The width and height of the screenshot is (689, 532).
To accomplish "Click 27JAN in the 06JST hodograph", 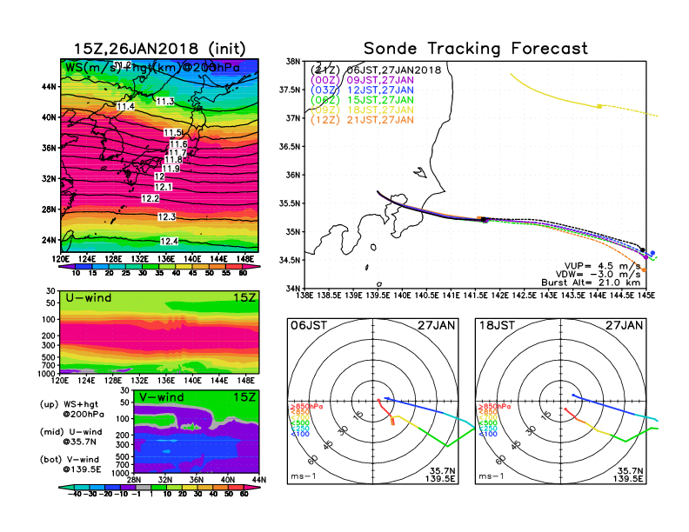I will (437, 325).
